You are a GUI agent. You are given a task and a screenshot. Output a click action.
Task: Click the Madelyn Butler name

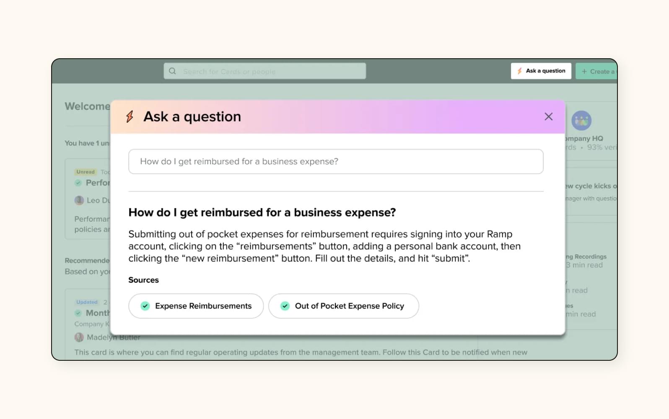[x=114, y=337]
